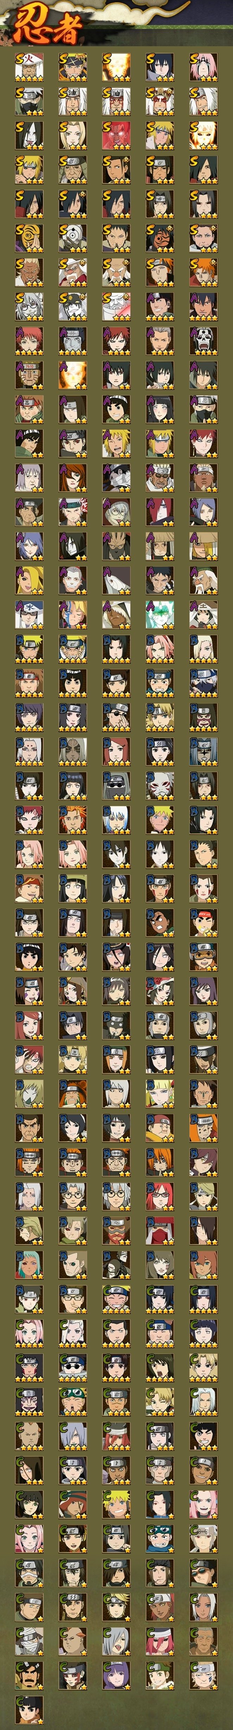Viewport: 233px width, 1730px height.
Task: Pick the purple-haired ninja in the last full row
Action: point(116,1677)
